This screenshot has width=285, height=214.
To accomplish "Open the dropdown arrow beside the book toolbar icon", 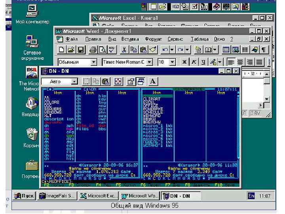I will click(215, 50).
